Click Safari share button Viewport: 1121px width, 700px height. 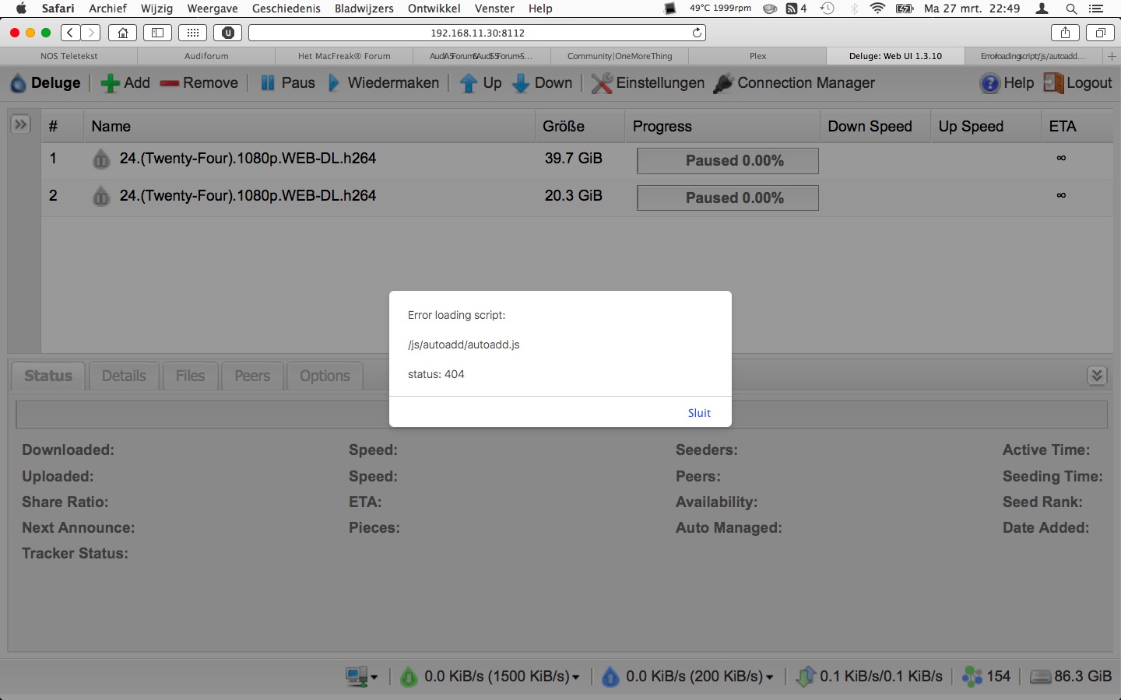(x=1065, y=33)
